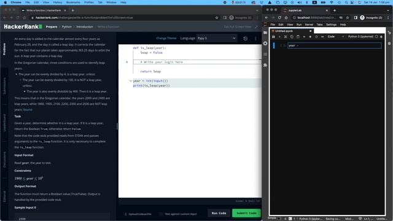
Task: Run the selected Jupyter cell
Action: tap(304, 37)
